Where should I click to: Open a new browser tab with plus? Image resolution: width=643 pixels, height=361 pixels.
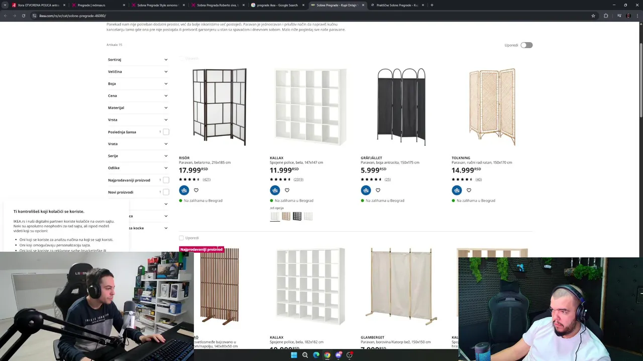(x=432, y=5)
